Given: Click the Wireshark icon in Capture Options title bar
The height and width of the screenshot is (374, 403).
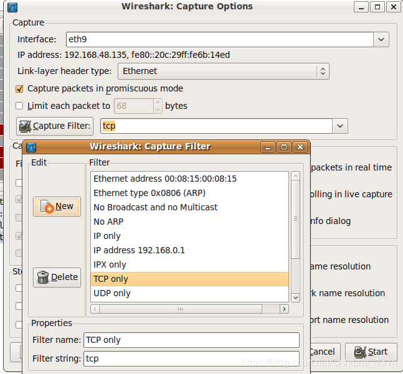Looking at the screenshot, I should [12, 7].
